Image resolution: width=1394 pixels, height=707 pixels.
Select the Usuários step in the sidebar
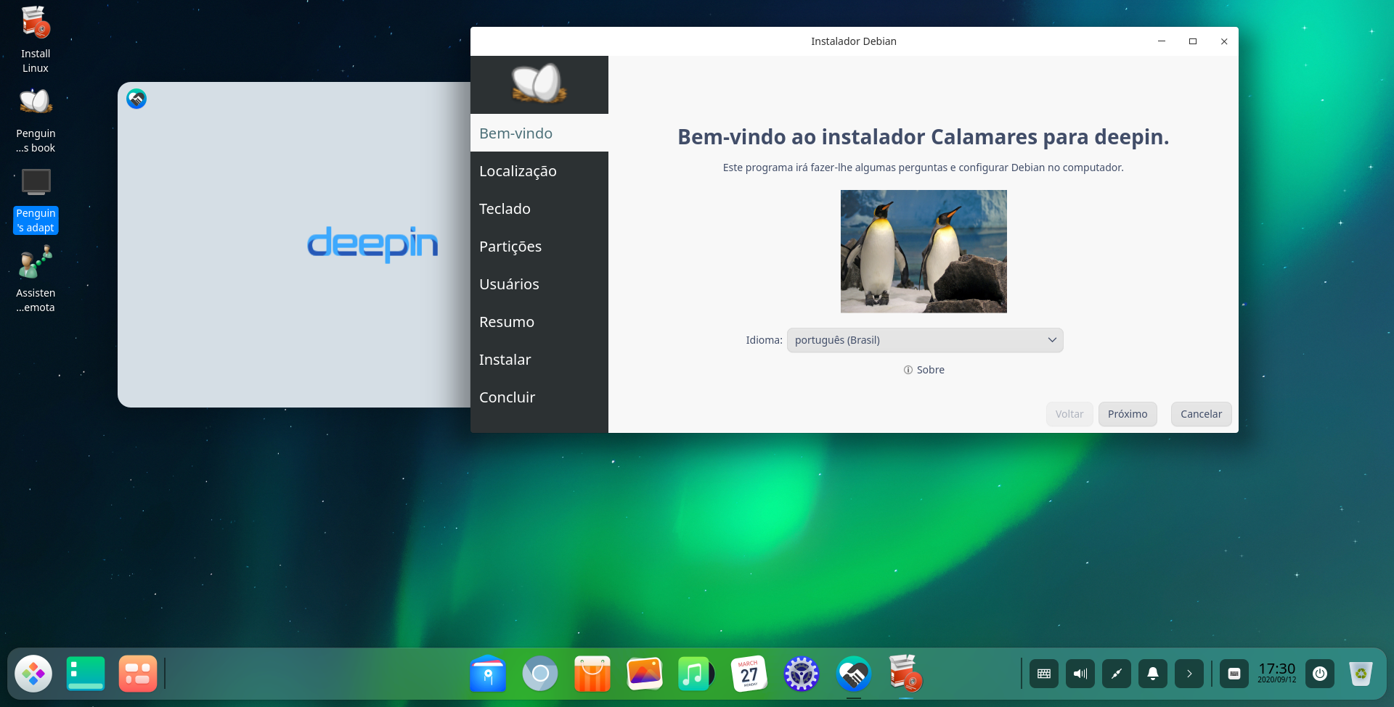tap(539, 284)
